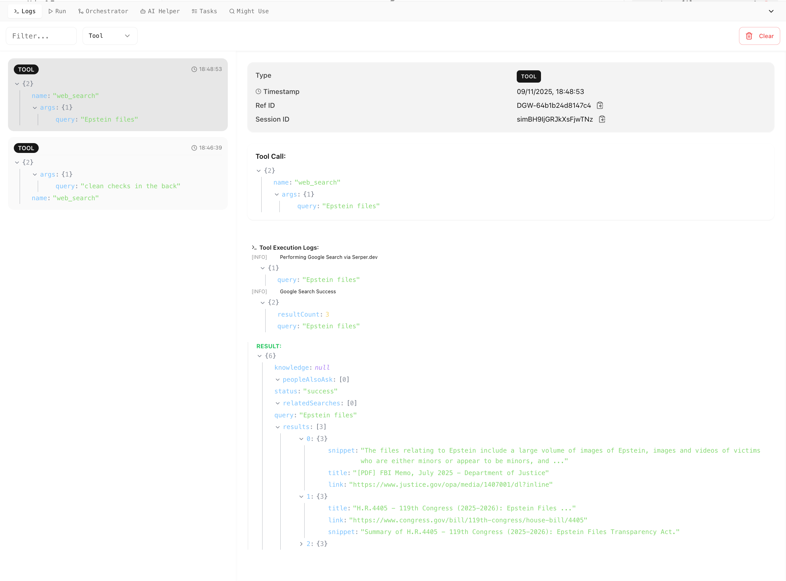Click the FBI Memo title text
Image resolution: width=786 pixels, height=581 pixels.
pyautogui.click(x=451, y=473)
